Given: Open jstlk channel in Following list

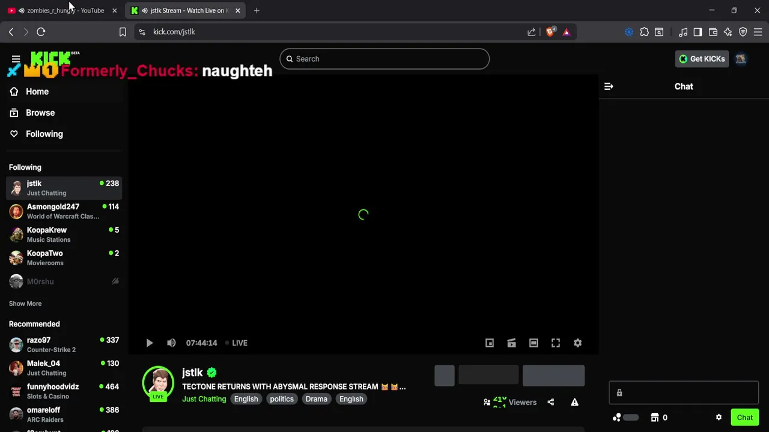Looking at the screenshot, I should tap(64, 188).
